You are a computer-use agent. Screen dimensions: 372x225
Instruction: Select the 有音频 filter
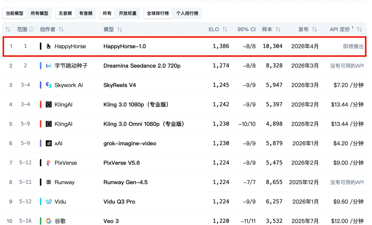click(x=86, y=13)
